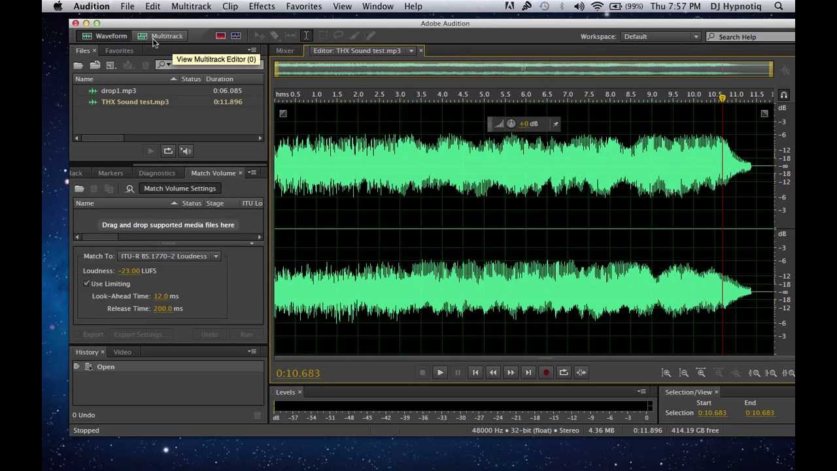The height and width of the screenshot is (471, 837).
Task: Close Editor THX Sound test.mp3 tab
Action: point(421,50)
